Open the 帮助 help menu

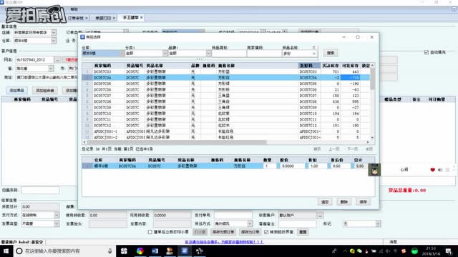74,9
